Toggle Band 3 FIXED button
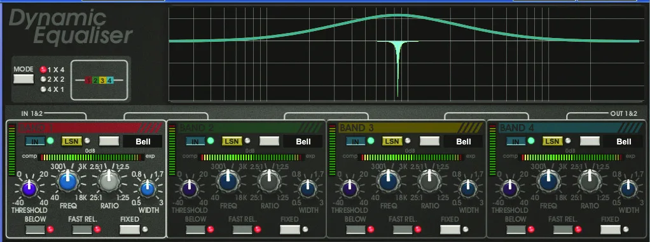 pyautogui.click(x=450, y=229)
